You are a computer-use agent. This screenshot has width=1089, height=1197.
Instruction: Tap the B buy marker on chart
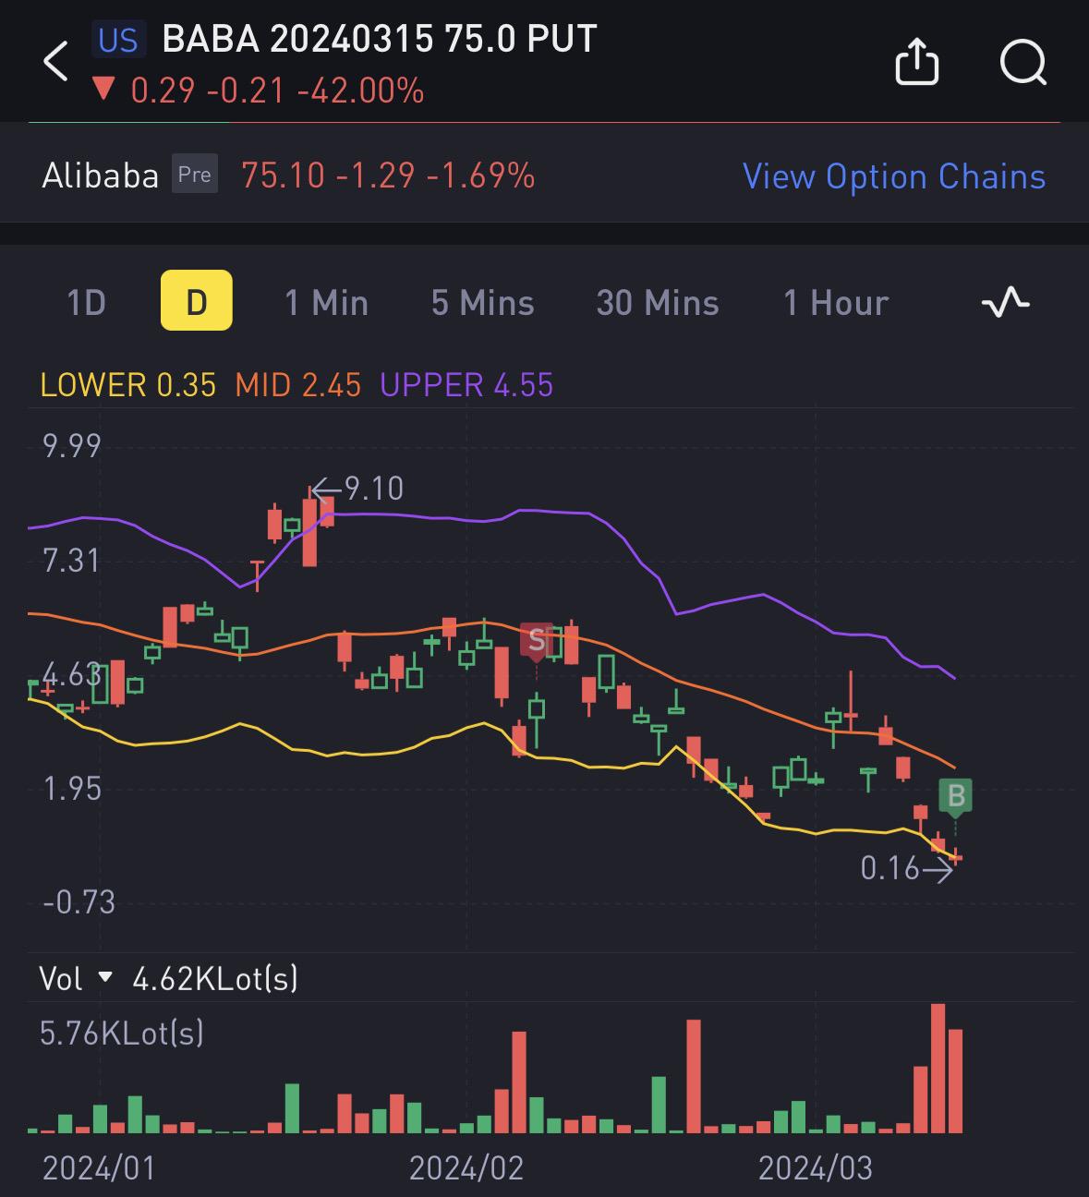(x=956, y=797)
